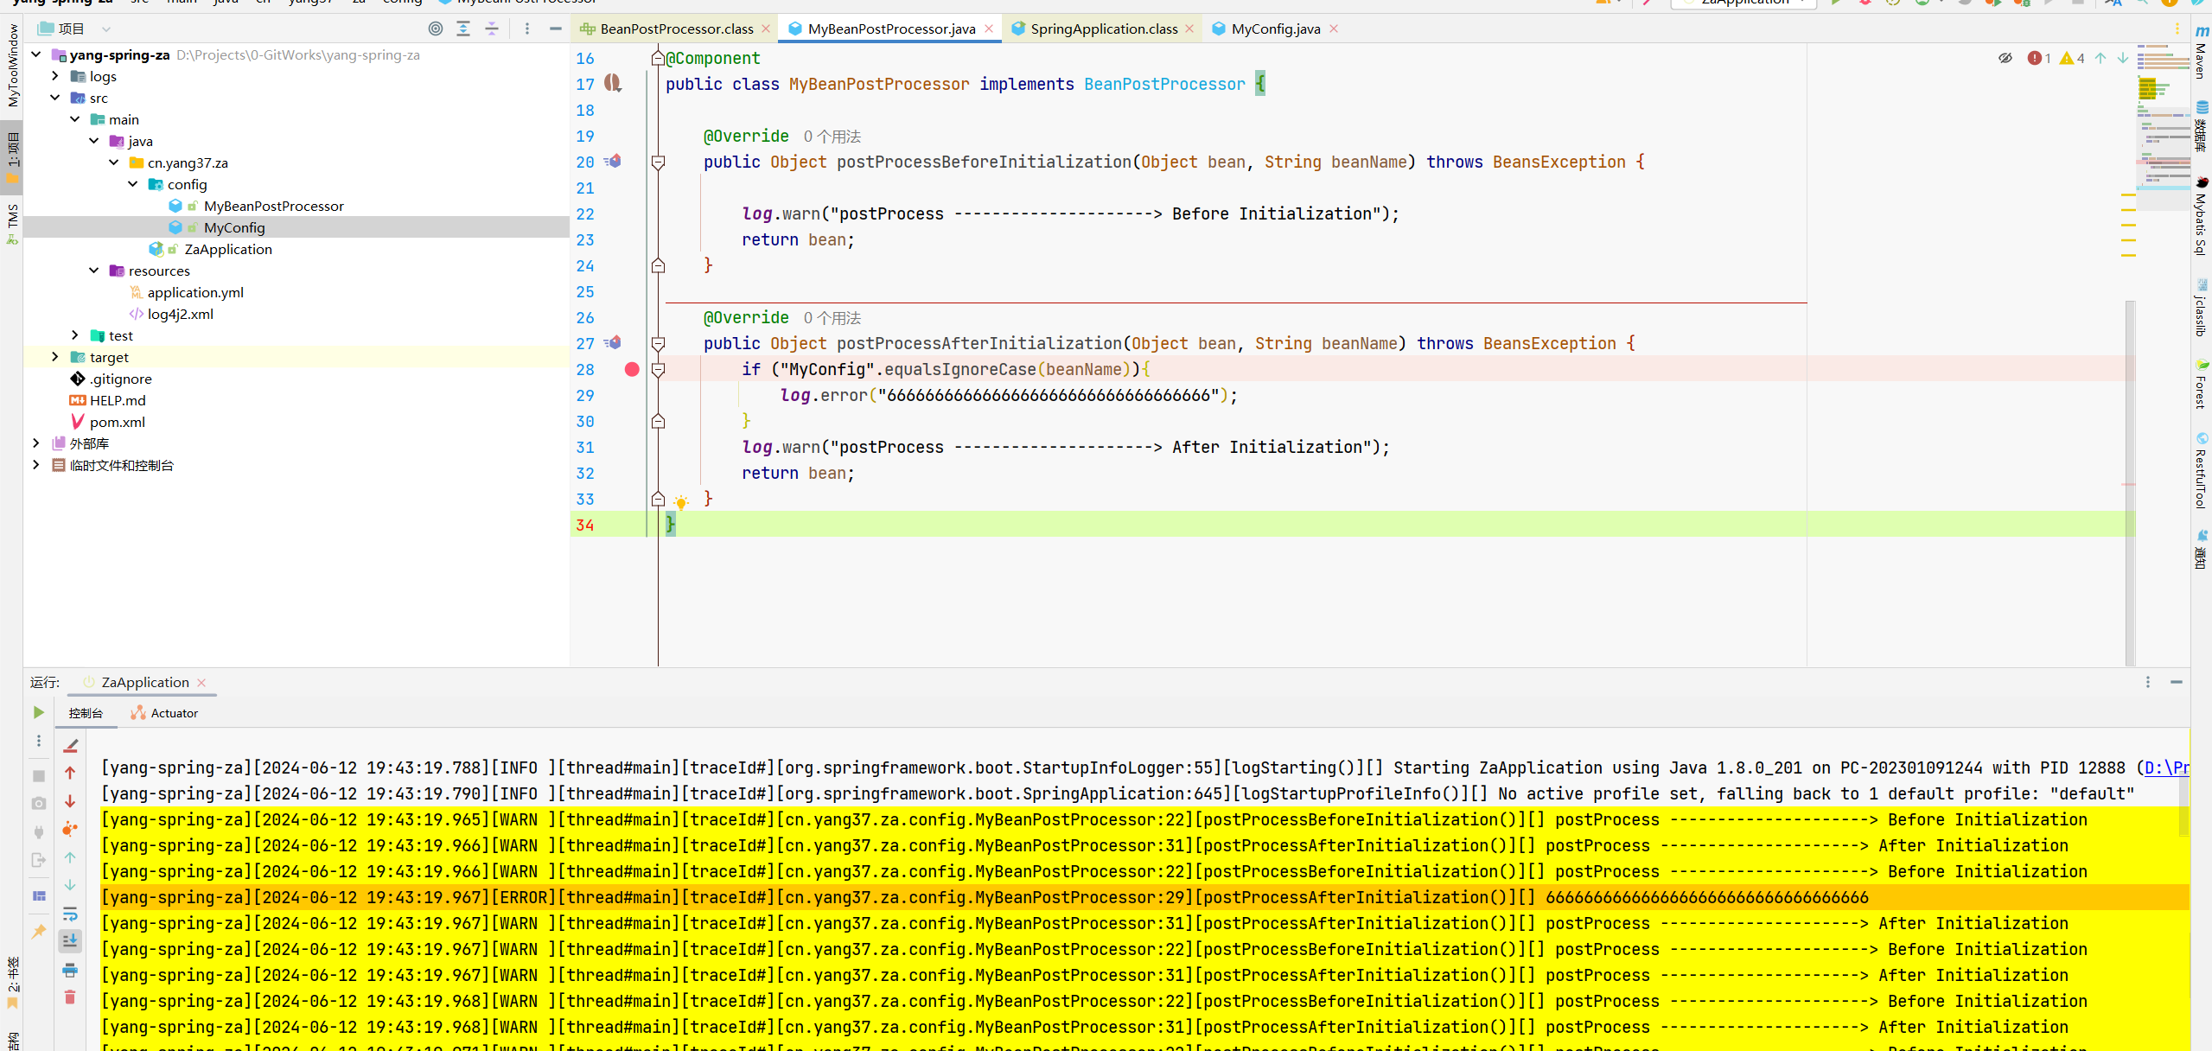Expand the test folder
This screenshot has width=2212, height=1051.
click(x=75, y=335)
